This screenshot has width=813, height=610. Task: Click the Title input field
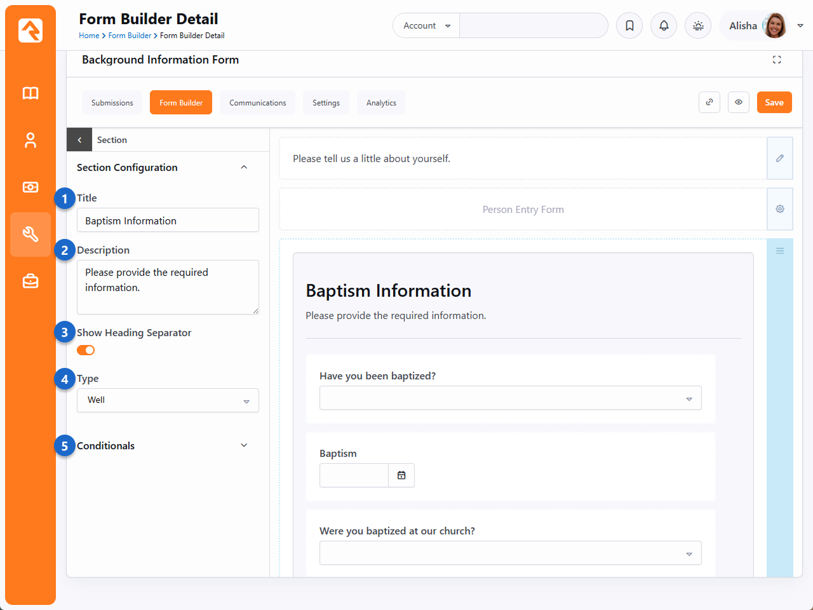[x=168, y=220]
